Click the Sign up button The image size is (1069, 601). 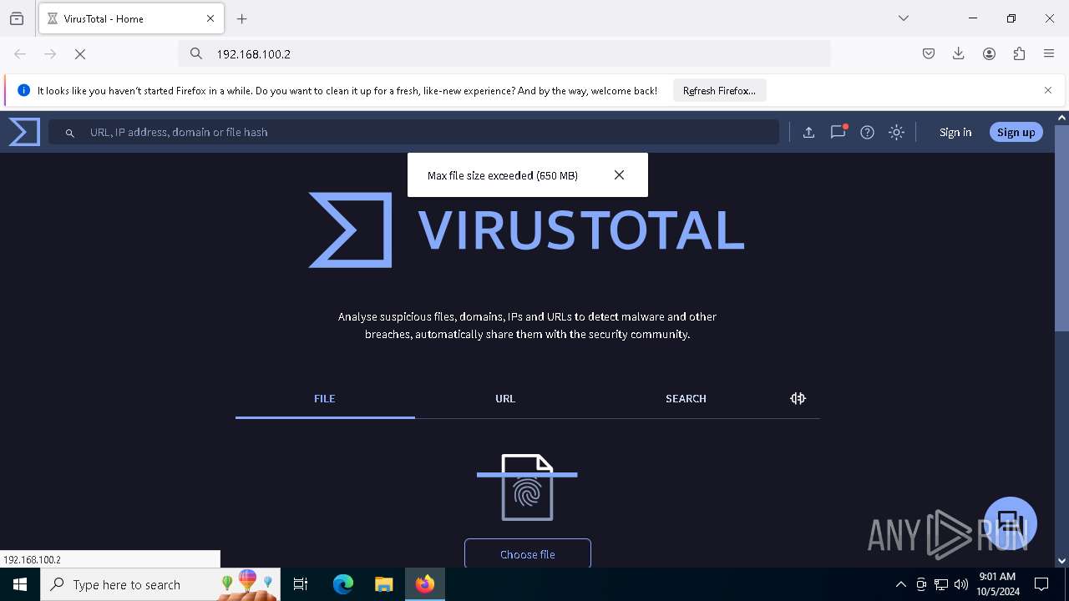1016,132
